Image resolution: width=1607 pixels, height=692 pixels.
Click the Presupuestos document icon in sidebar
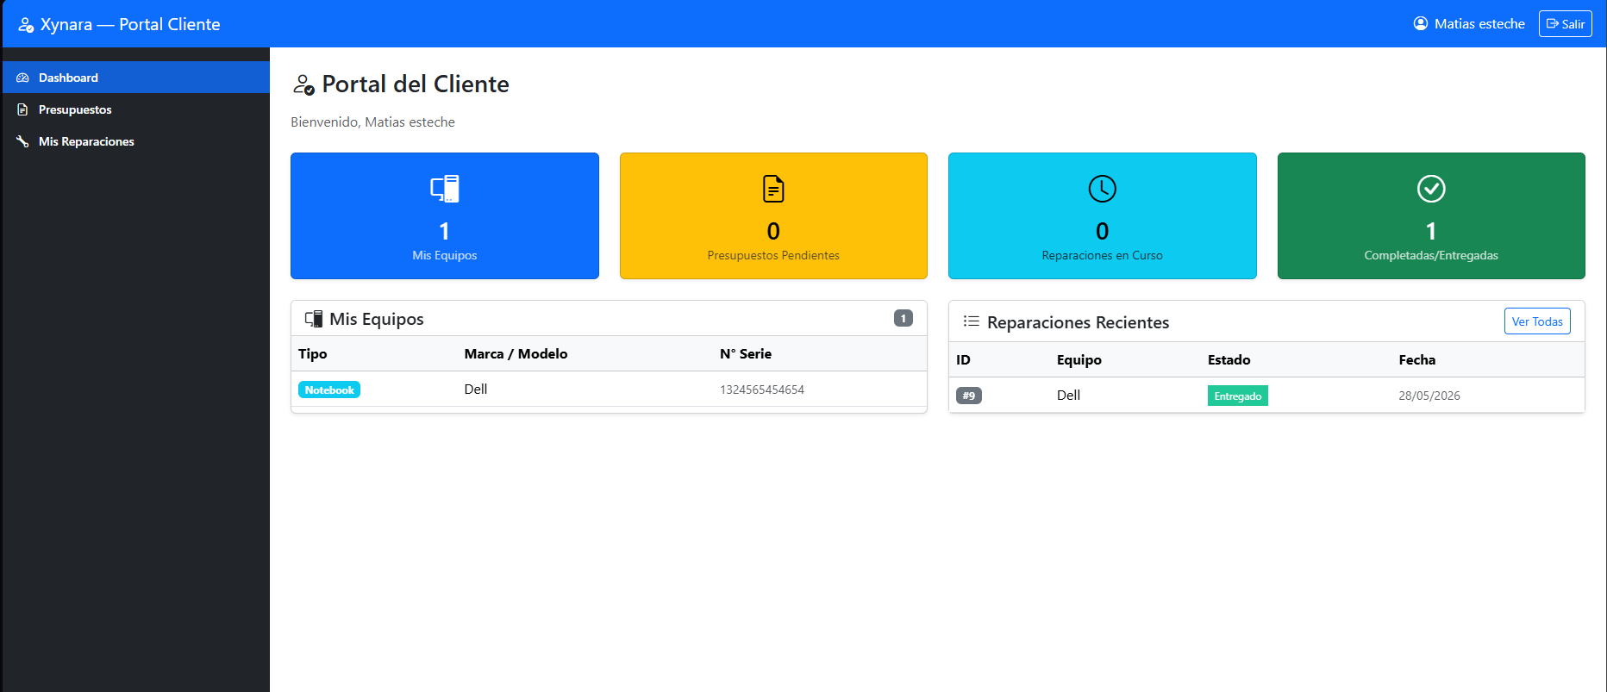tap(22, 109)
